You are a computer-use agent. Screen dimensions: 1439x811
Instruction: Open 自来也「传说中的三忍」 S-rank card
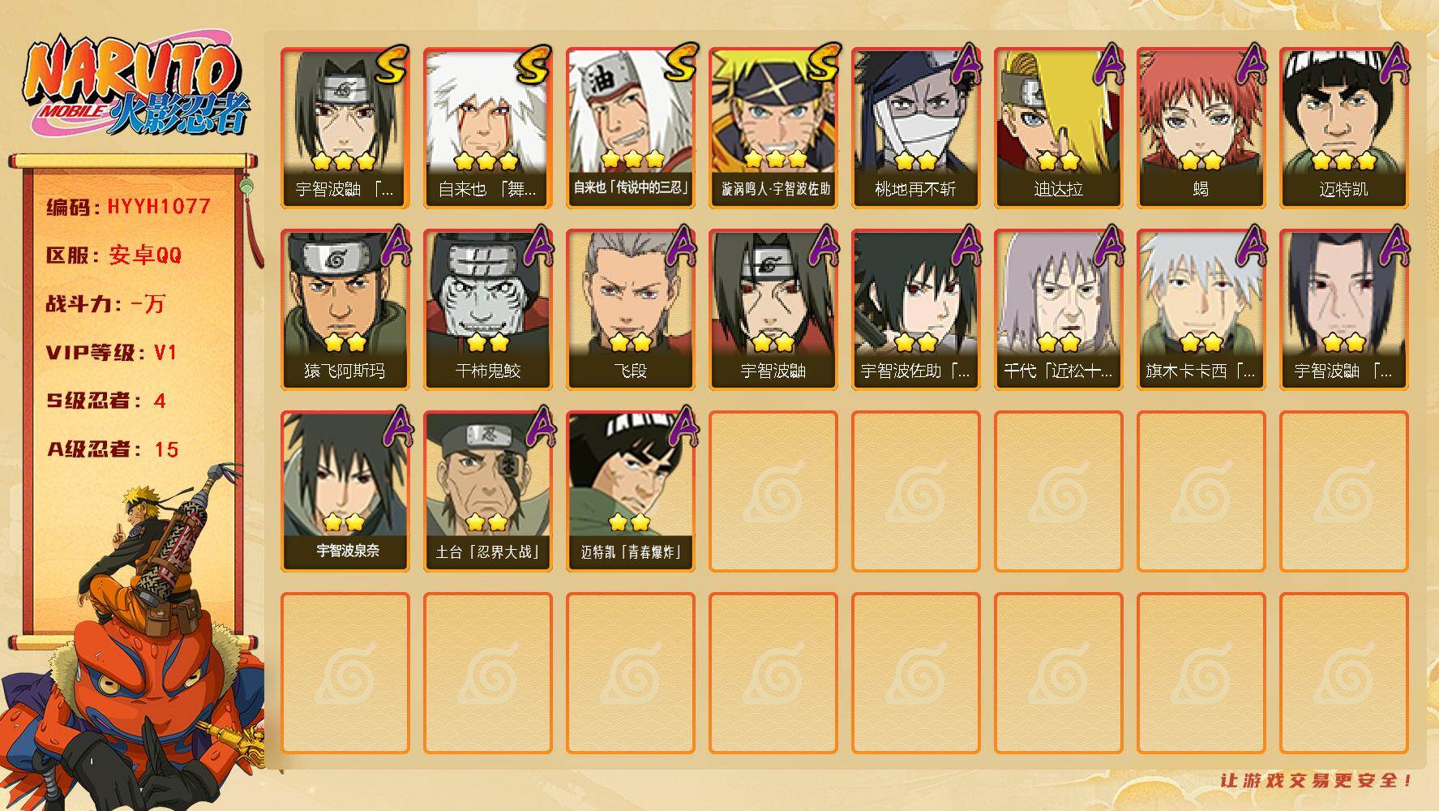pyautogui.click(x=630, y=127)
